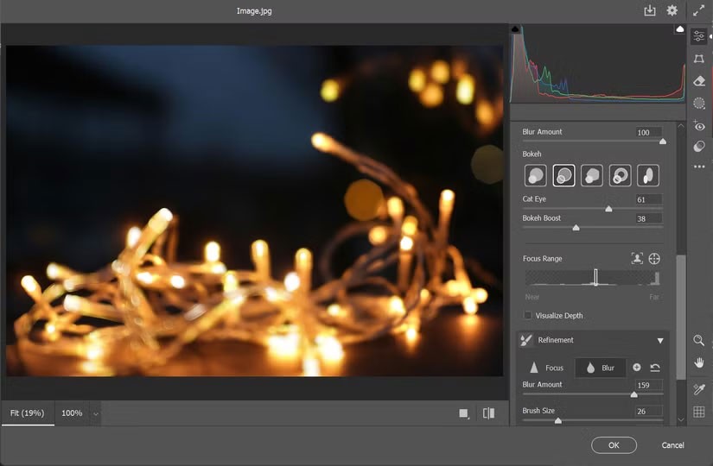This screenshot has height=466, width=713.
Task: Toggle the highlight clipping warning in histogram
Action: pos(679,29)
